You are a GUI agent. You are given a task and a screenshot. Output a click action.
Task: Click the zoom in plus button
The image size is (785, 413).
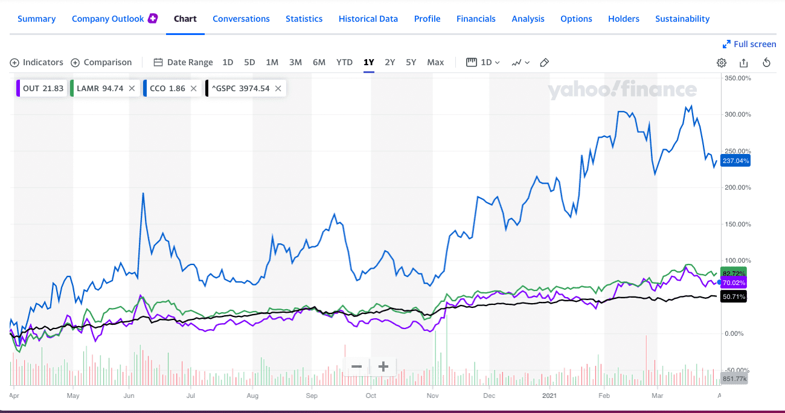[x=383, y=366]
